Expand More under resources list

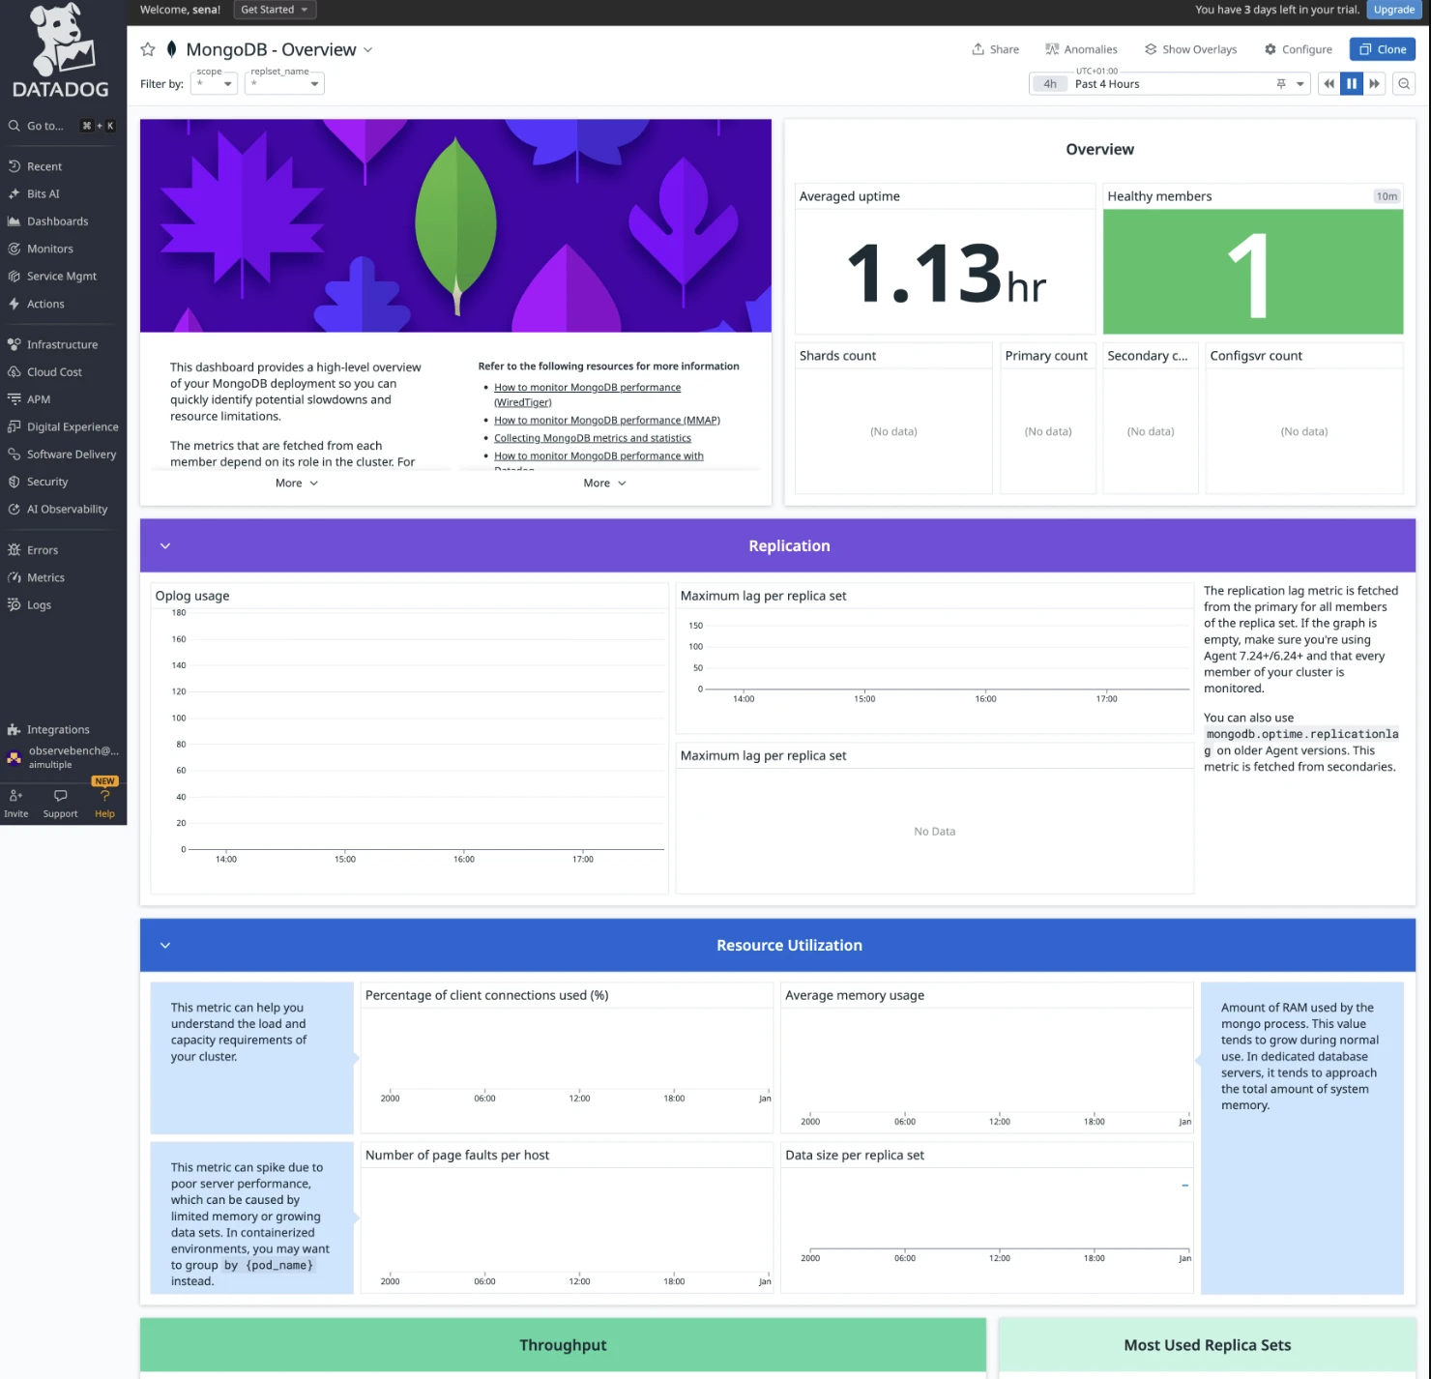click(605, 483)
